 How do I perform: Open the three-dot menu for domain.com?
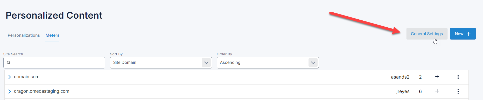pyautogui.click(x=458, y=77)
